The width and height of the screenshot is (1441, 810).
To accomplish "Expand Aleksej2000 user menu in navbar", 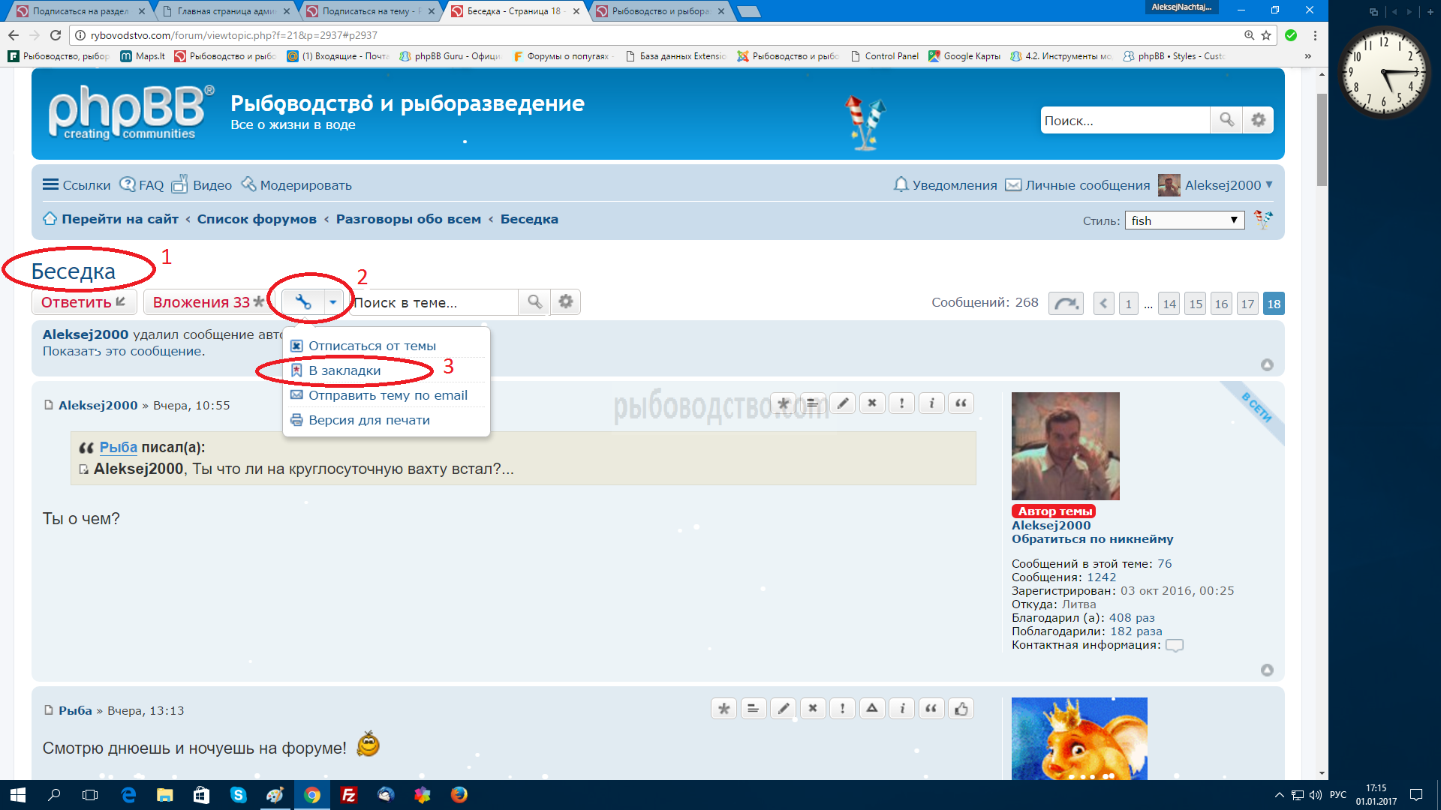I will click(x=1223, y=184).
